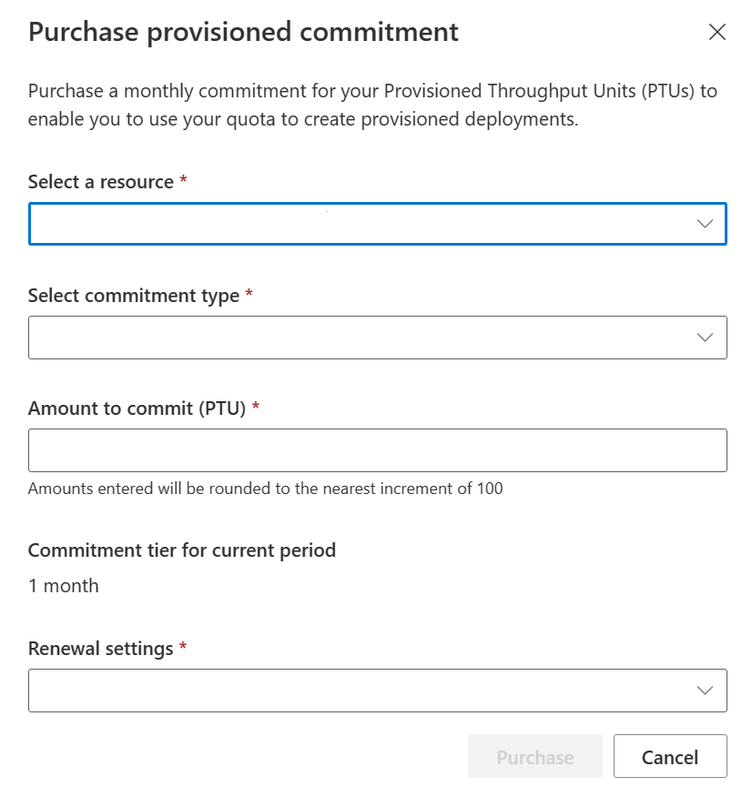Screen dimensions: 752x807
Task: Focus the Amount to commit (PTU) field
Action: pyautogui.click(x=378, y=450)
